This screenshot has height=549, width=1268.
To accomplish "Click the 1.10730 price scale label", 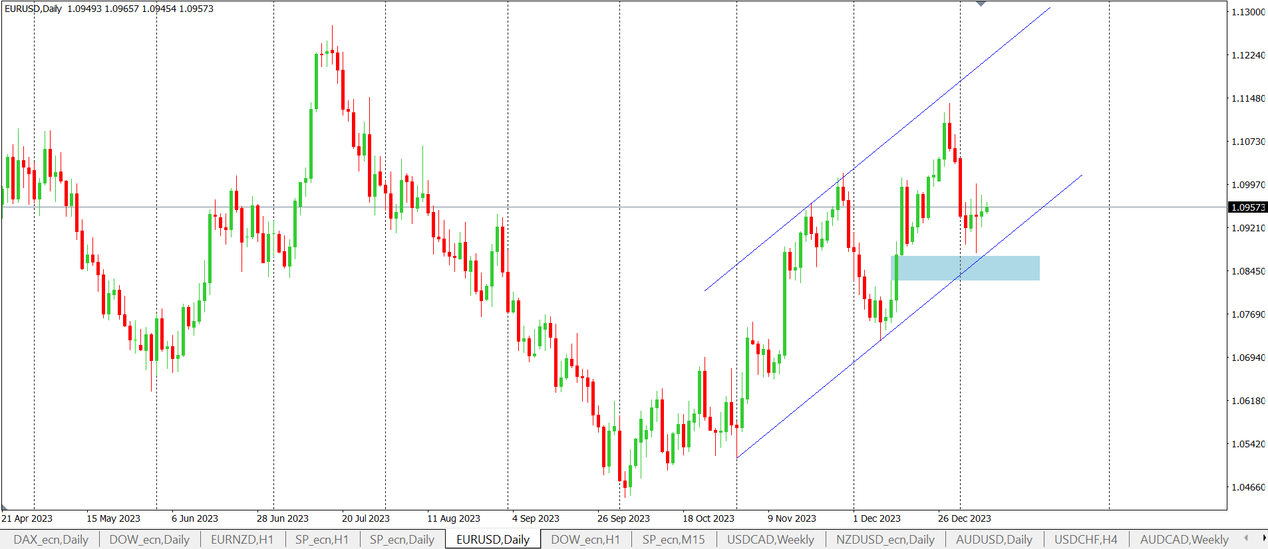I will pos(1248,142).
